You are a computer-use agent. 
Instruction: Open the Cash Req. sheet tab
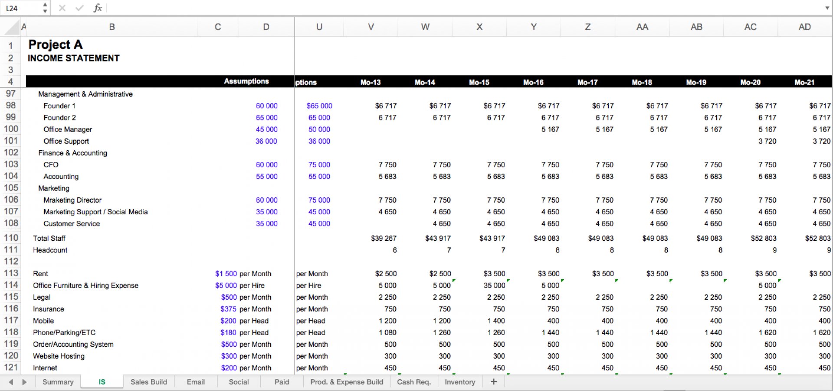coord(414,382)
